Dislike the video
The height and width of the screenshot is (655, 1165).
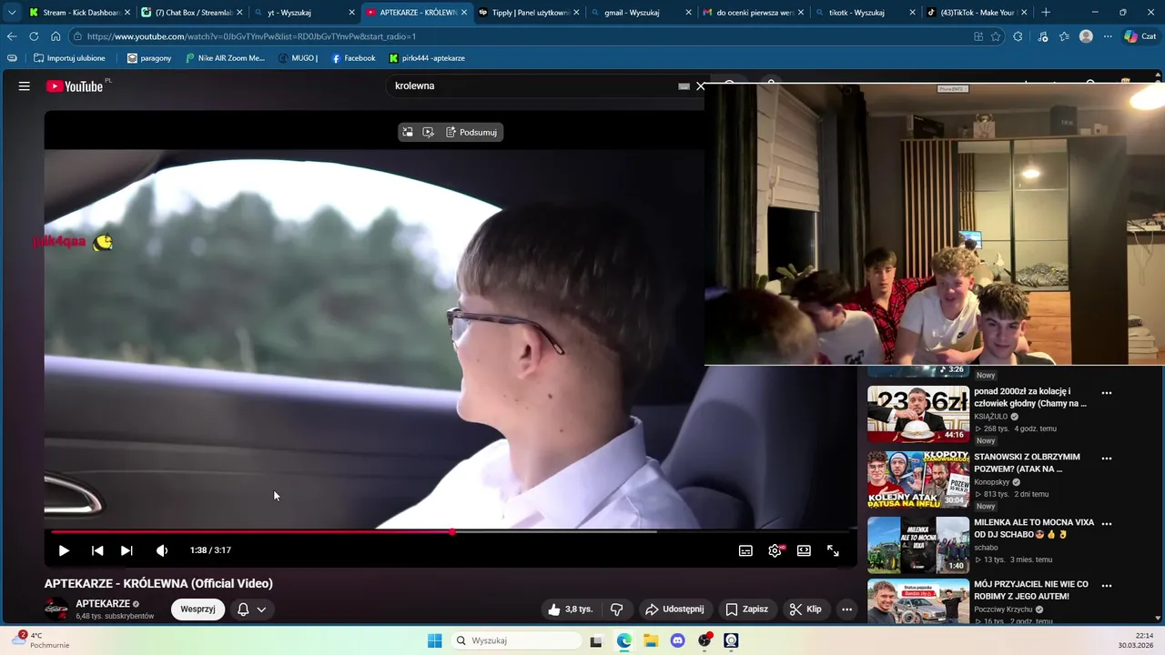617,610
